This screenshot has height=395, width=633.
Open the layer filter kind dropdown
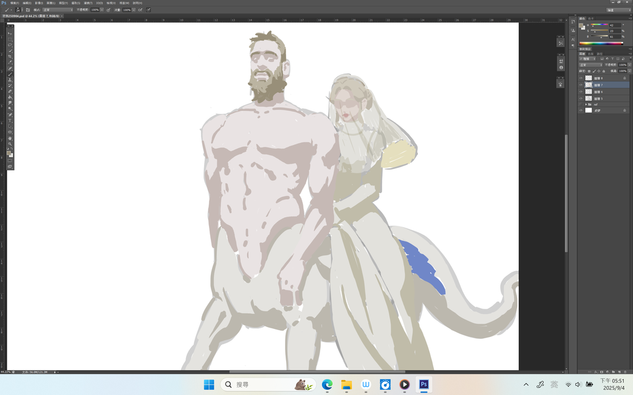tap(587, 59)
